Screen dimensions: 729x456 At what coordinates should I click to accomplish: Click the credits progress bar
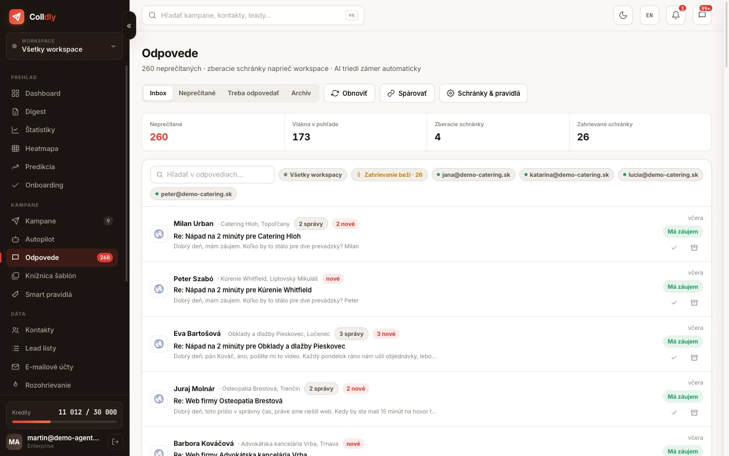[64, 422]
